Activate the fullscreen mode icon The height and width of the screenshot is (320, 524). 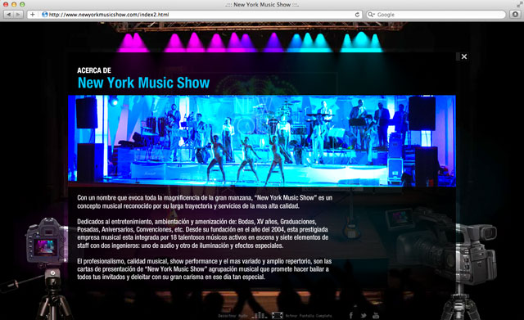click(278, 315)
